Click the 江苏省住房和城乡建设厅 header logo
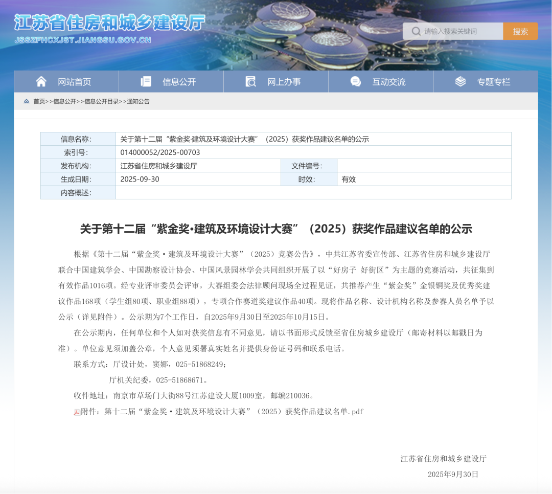This screenshot has width=552, height=494. click(x=109, y=23)
